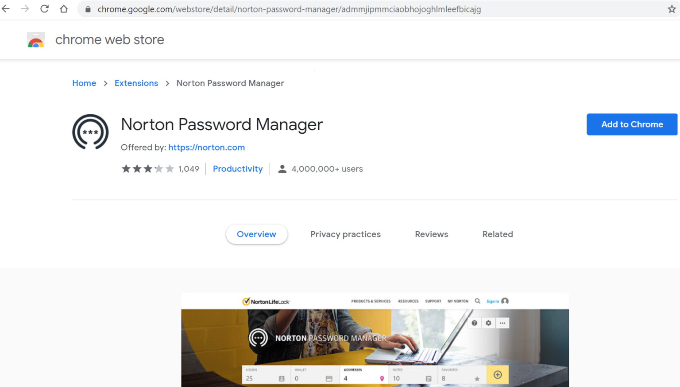This screenshot has width=680, height=387.
Task: Open Favorites via the star icon
Action: [477, 379]
